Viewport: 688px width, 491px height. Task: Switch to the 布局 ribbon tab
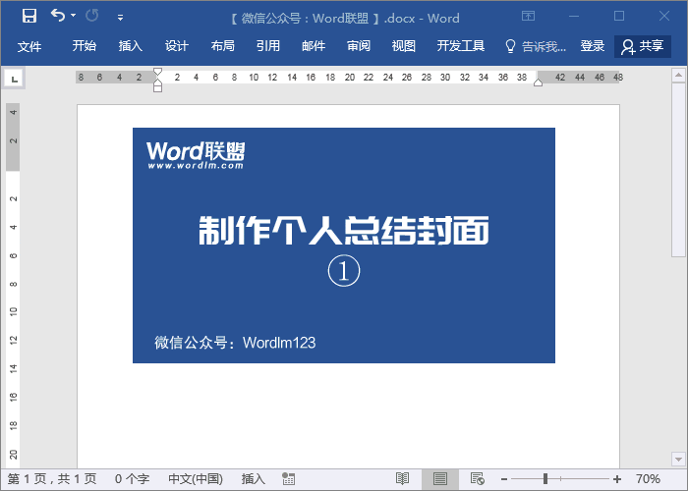[x=222, y=46]
